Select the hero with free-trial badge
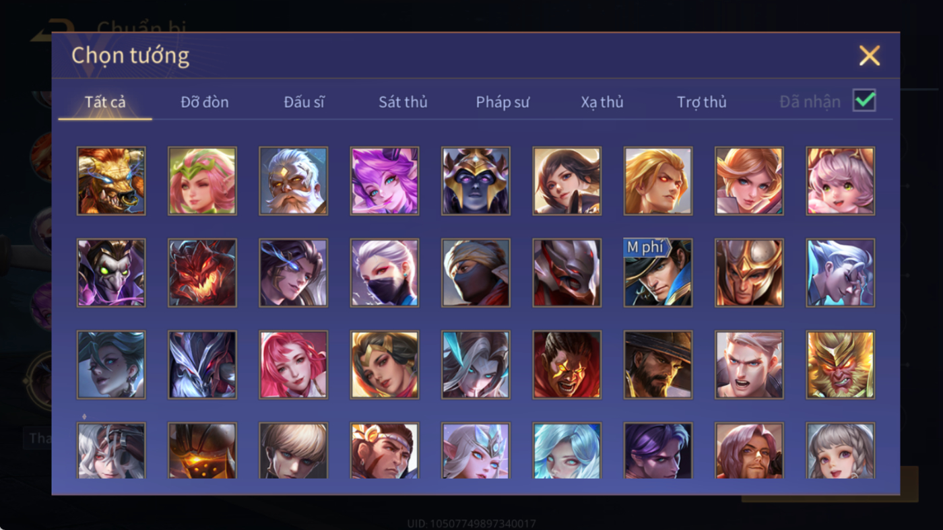This screenshot has width=943, height=530. [x=658, y=273]
